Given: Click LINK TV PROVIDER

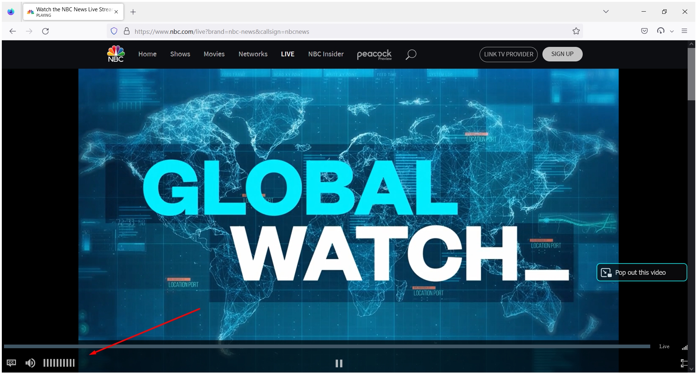Looking at the screenshot, I should [508, 54].
